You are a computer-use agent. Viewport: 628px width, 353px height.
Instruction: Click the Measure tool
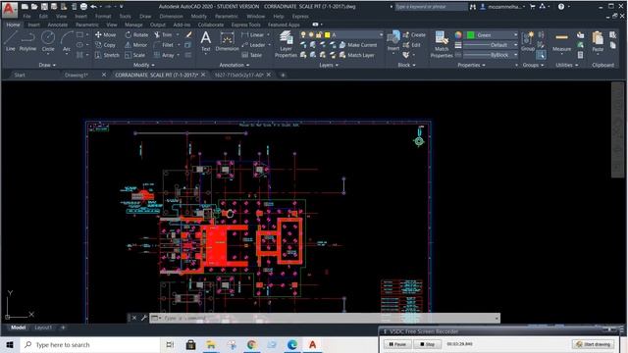(561, 41)
